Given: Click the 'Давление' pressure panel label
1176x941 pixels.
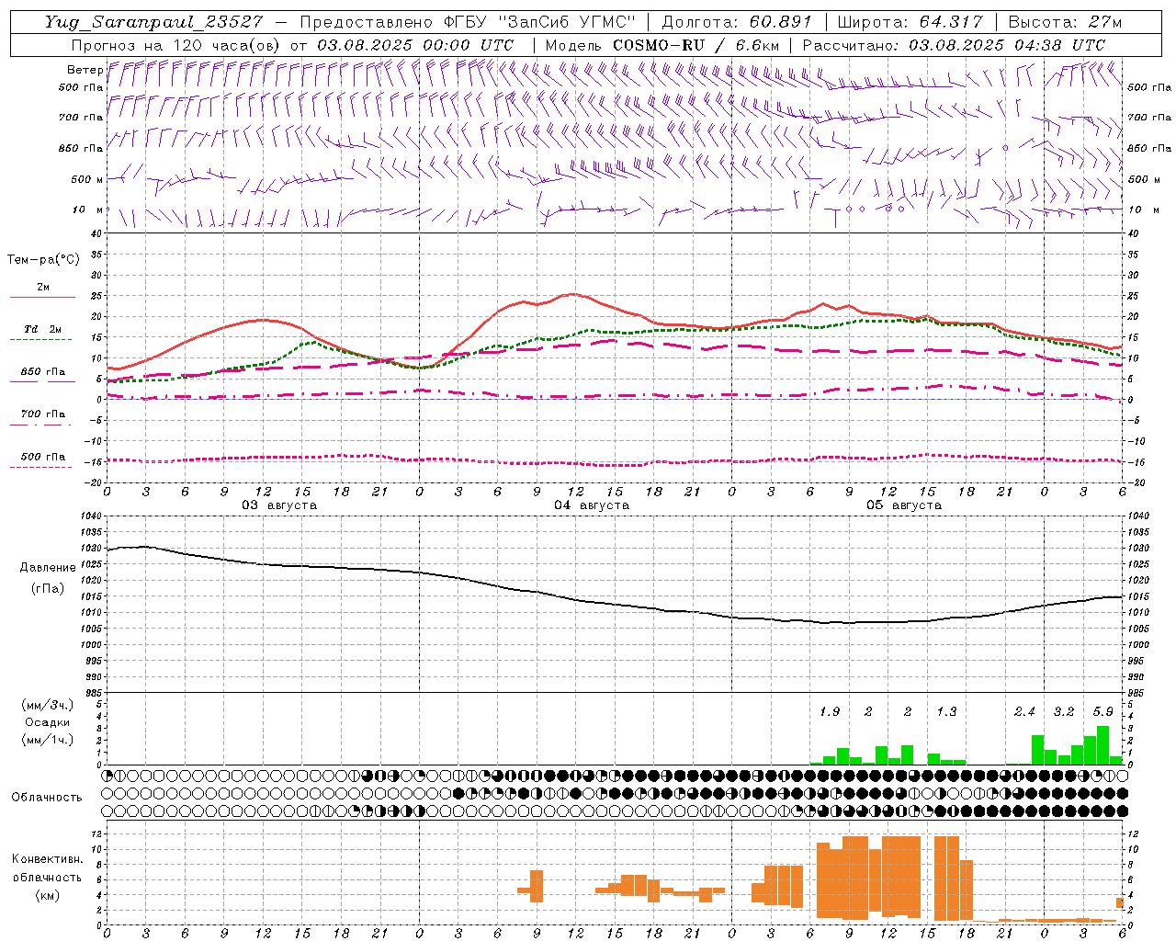Looking at the screenshot, I should (48, 568).
